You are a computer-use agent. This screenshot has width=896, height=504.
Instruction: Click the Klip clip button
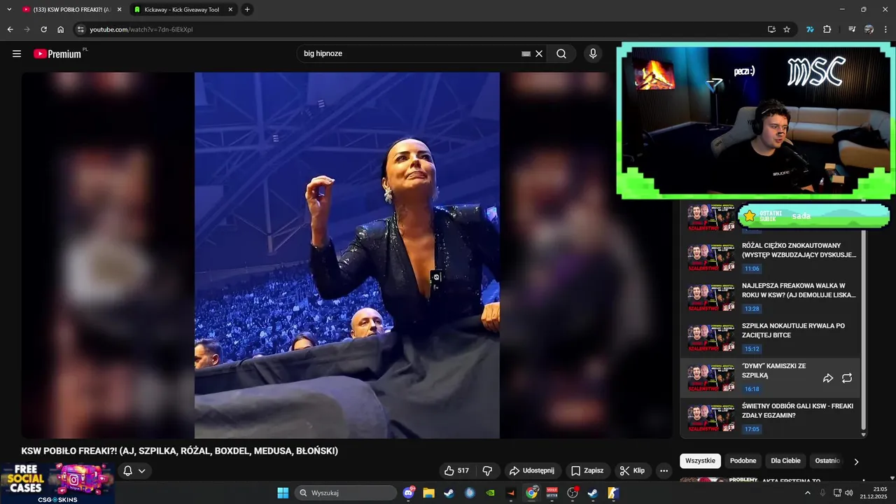(x=633, y=470)
